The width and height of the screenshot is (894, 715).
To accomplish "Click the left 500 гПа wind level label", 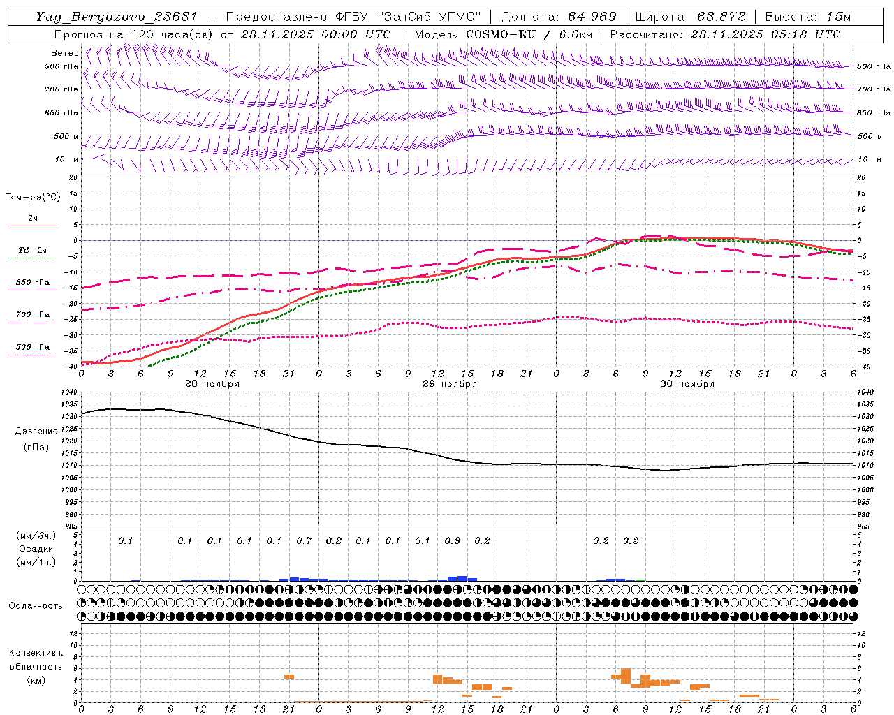I will [x=61, y=67].
